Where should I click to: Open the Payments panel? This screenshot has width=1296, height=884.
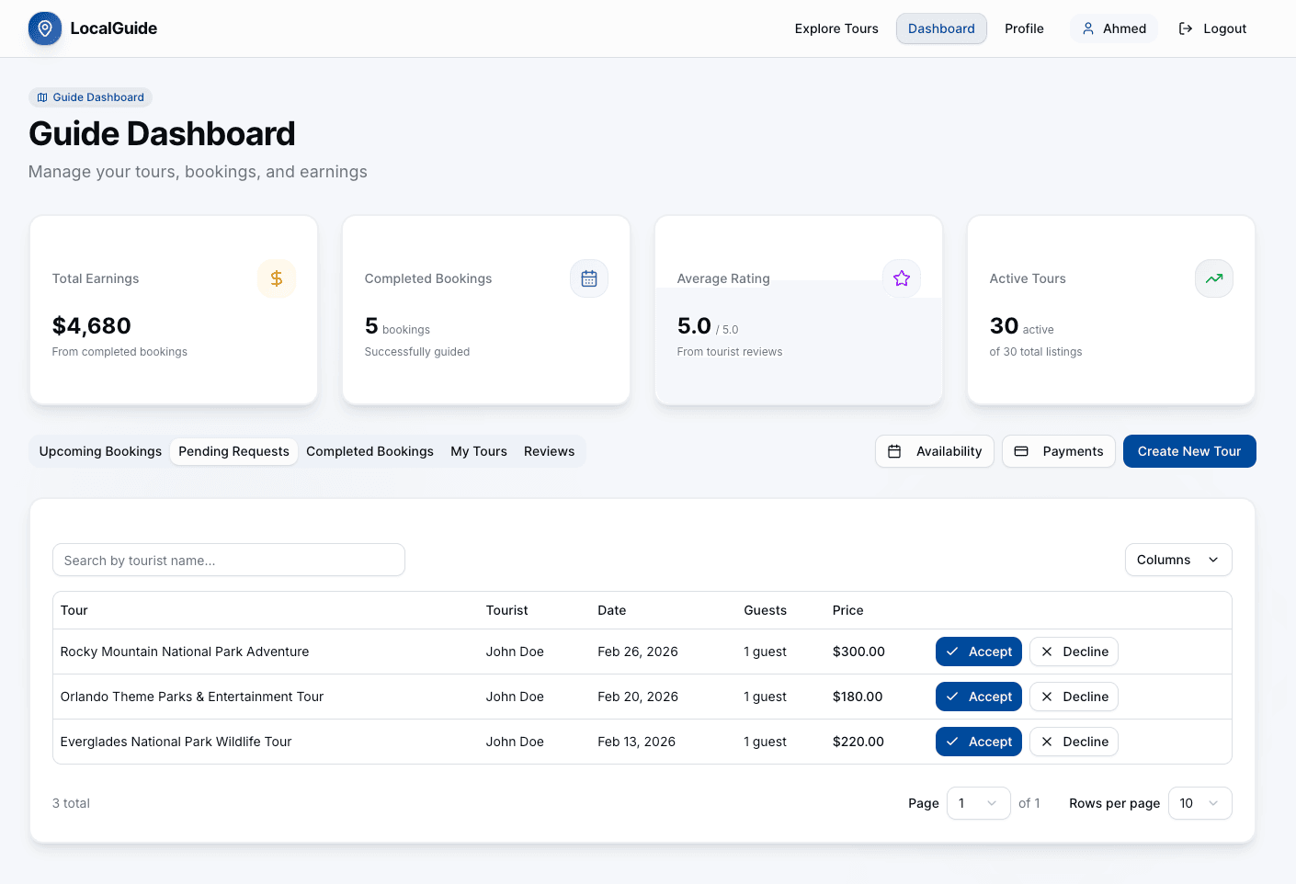pos(1058,451)
